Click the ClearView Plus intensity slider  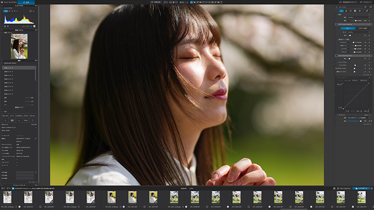point(355,59)
